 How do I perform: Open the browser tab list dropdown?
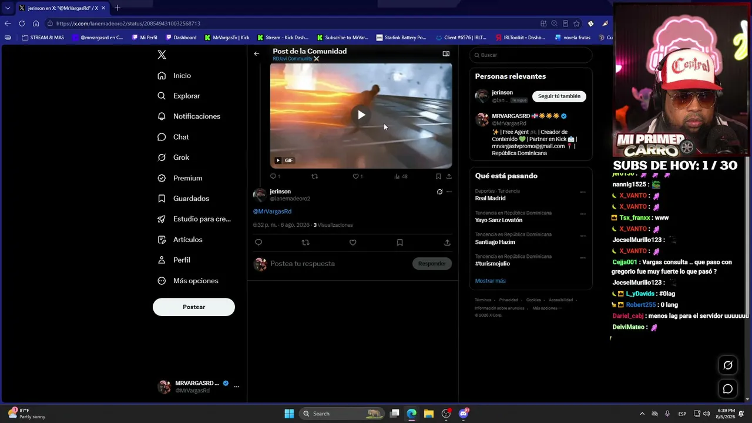(8, 8)
